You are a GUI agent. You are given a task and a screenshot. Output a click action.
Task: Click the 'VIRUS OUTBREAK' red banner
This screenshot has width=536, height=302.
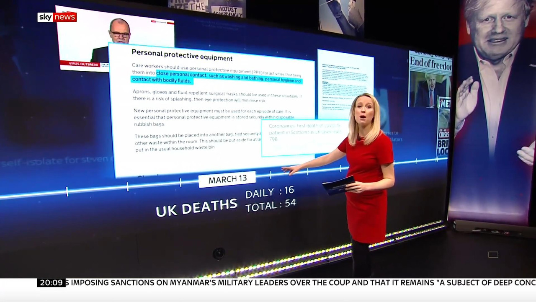[79, 64]
